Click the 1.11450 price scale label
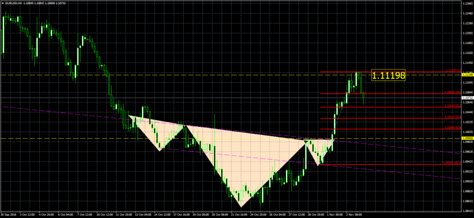The width and height of the screenshot is (474, 218). coord(467,62)
